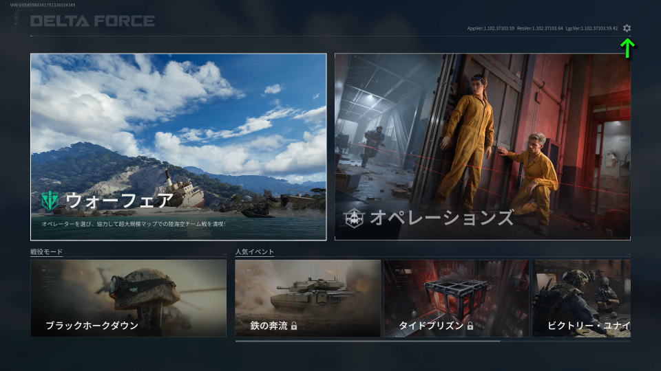The image size is (661, 371).
Task: Click the Warfare emblem icon beside ウォーフェア
Action: 50,201
